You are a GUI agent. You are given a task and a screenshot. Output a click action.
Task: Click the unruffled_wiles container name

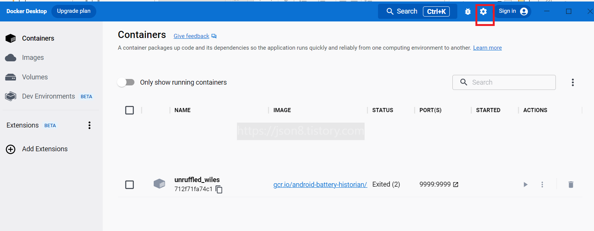[197, 180]
